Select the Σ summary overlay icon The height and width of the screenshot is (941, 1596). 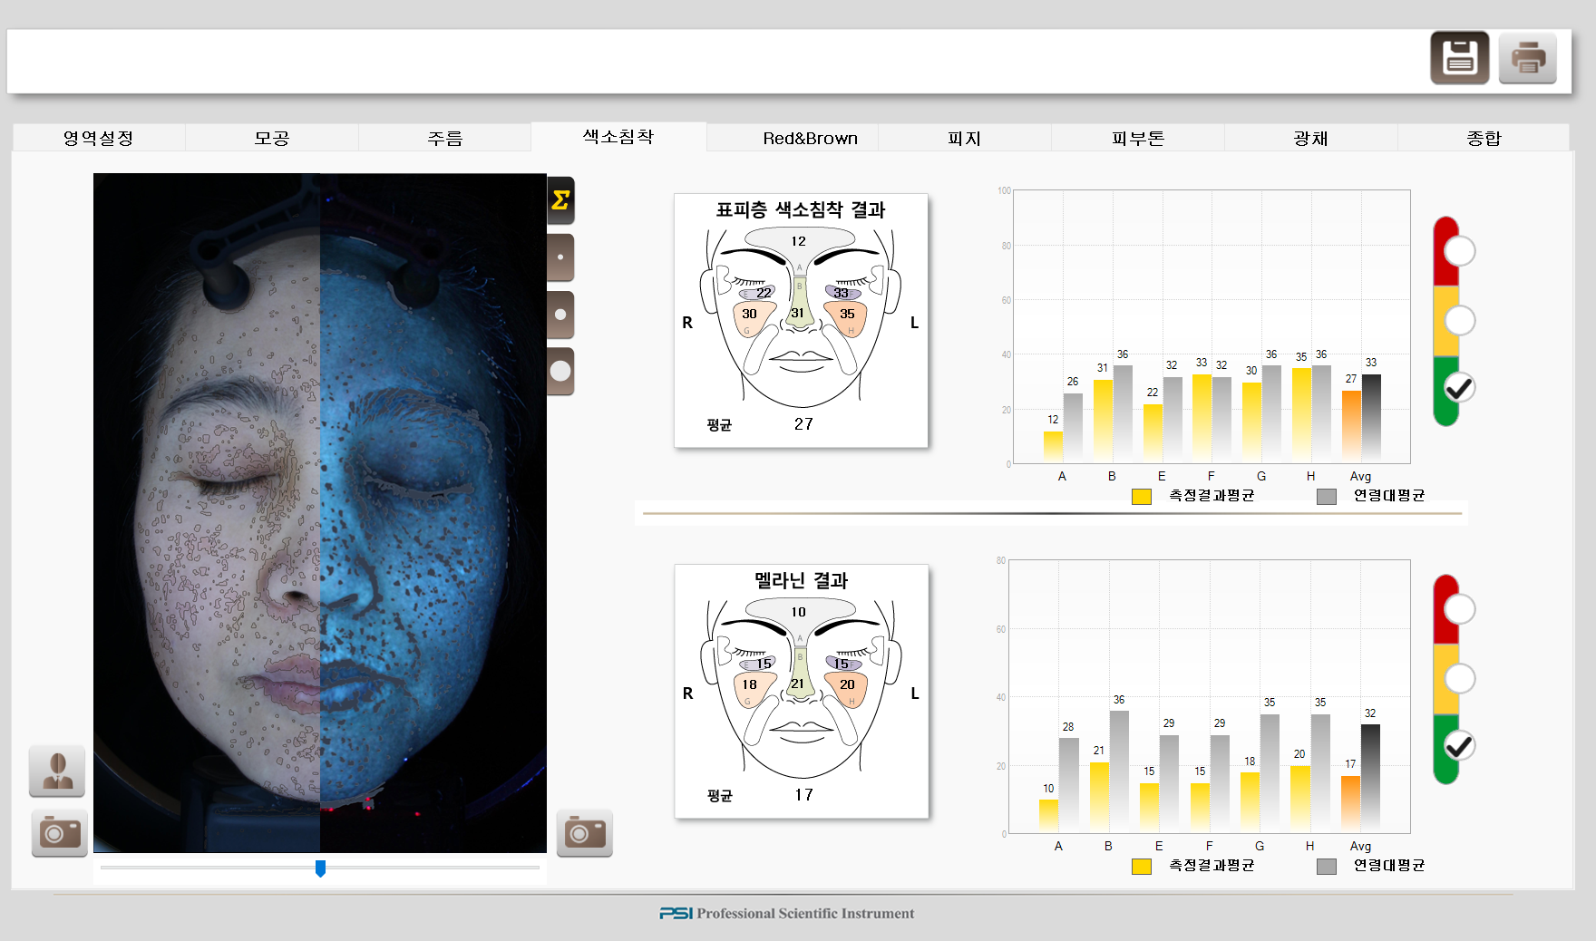560,199
